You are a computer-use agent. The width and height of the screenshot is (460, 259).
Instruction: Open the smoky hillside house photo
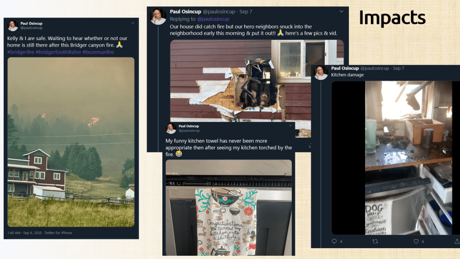pyautogui.click(x=71, y=142)
